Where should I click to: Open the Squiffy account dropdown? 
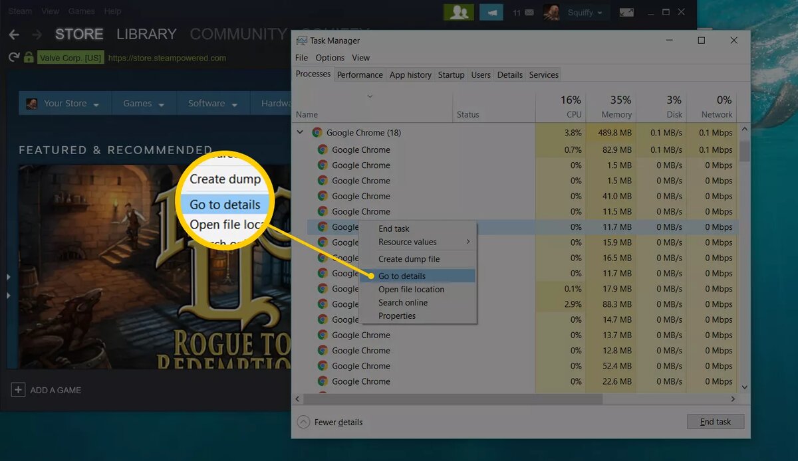pos(585,12)
